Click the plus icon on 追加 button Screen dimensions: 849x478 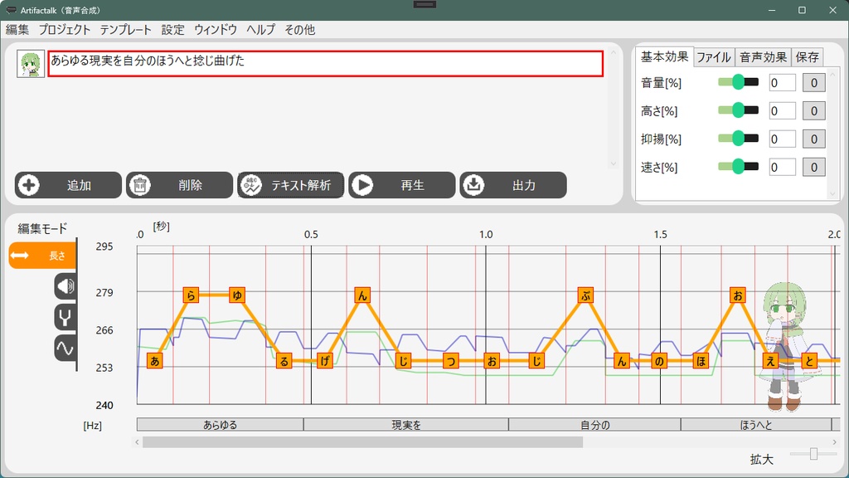(29, 185)
